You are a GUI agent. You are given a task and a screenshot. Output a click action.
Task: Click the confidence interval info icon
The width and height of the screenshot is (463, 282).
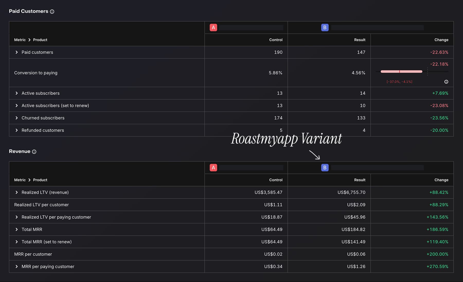point(446,82)
